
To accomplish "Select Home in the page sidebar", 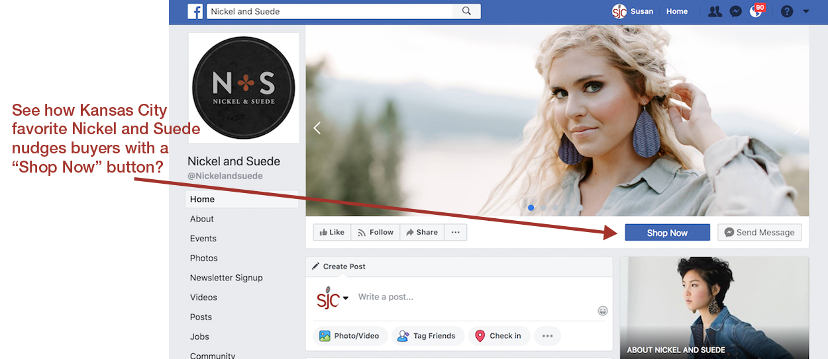I will tap(242, 199).
